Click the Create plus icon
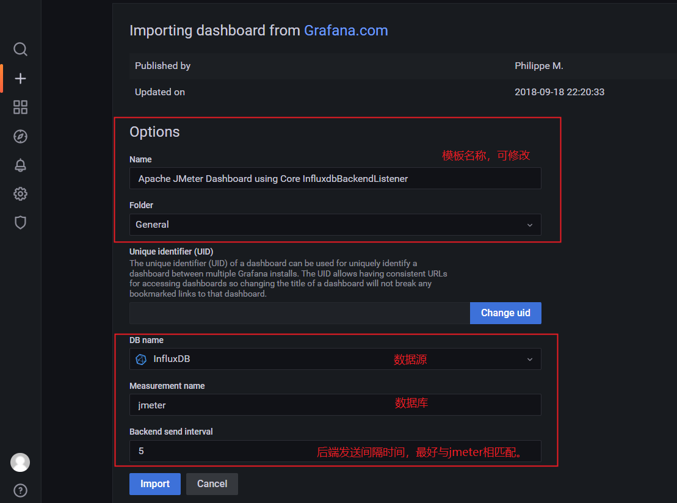Image resolution: width=677 pixels, height=503 pixels. click(20, 78)
